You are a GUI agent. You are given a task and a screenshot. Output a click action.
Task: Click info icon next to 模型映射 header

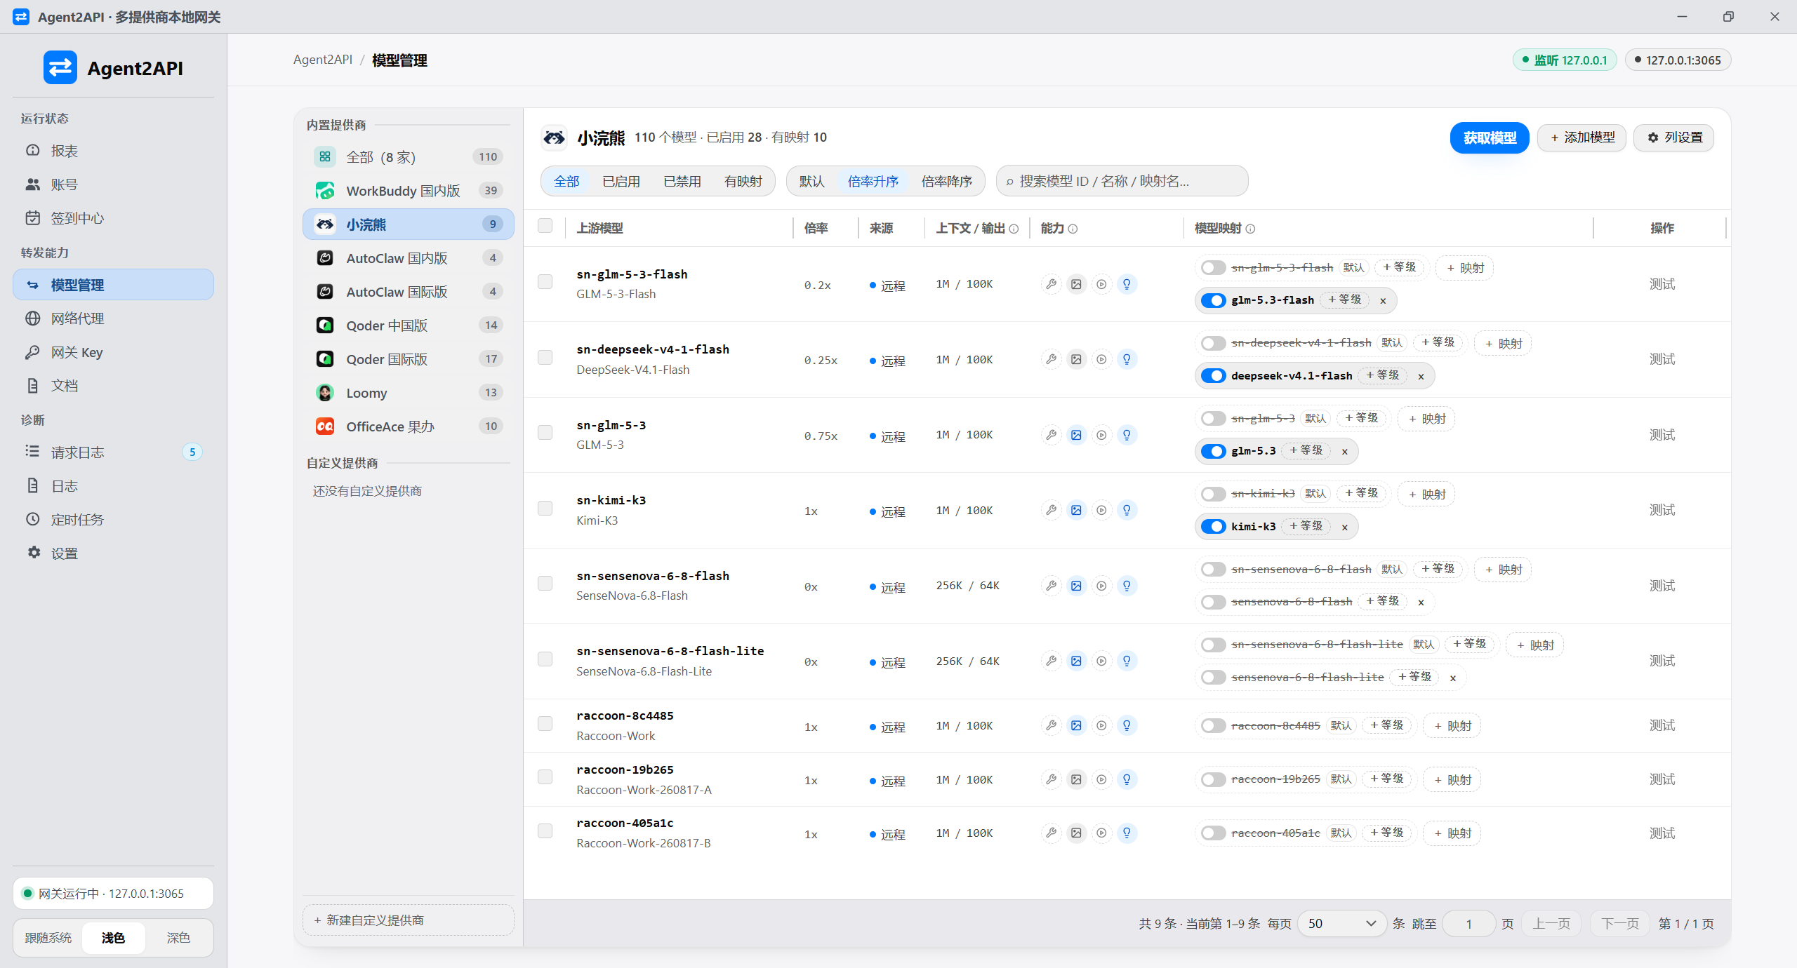pos(1250,229)
